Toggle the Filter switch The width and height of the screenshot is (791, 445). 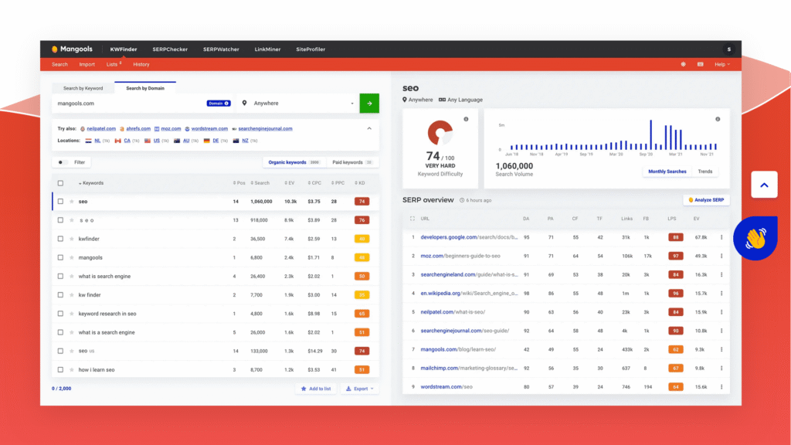tap(62, 162)
